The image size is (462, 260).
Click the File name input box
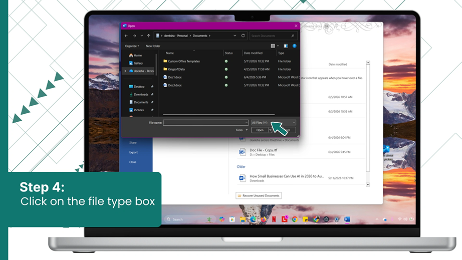205,123
